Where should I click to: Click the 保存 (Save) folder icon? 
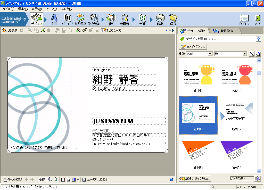point(173,20)
